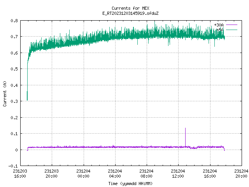Click the 0 y-axis tick label
Viewport: 249px width, 187px height.
click(16, 150)
